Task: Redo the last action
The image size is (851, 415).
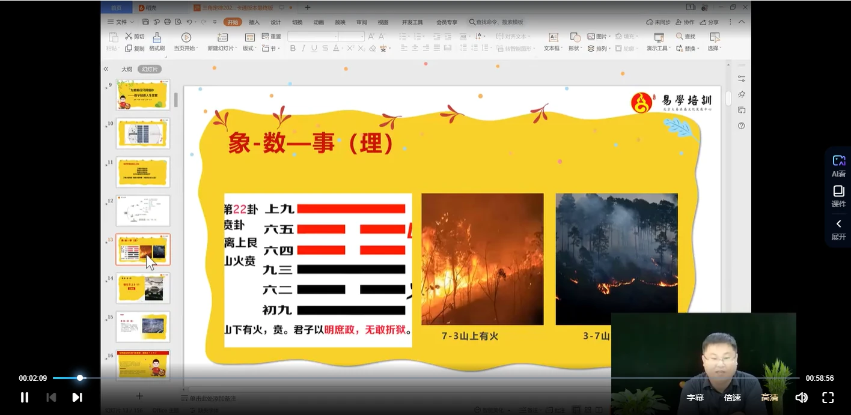Action: (204, 22)
